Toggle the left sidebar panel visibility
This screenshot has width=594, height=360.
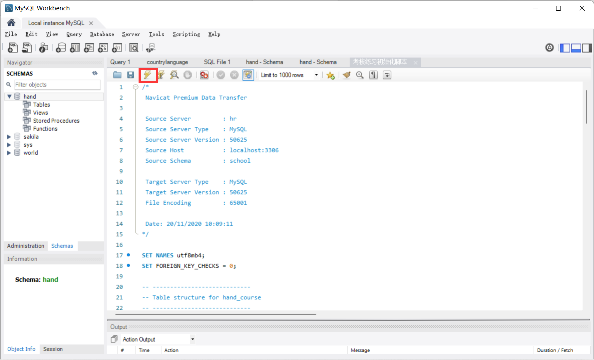pos(565,48)
